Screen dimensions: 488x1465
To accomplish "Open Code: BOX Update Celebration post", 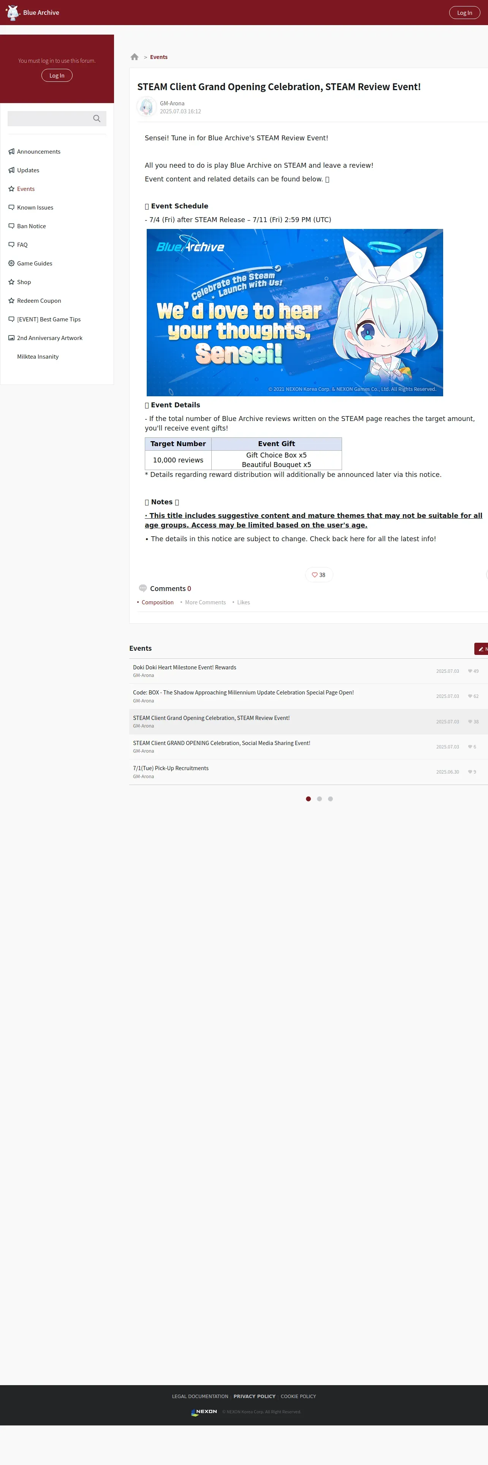I will click(x=243, y=693).
